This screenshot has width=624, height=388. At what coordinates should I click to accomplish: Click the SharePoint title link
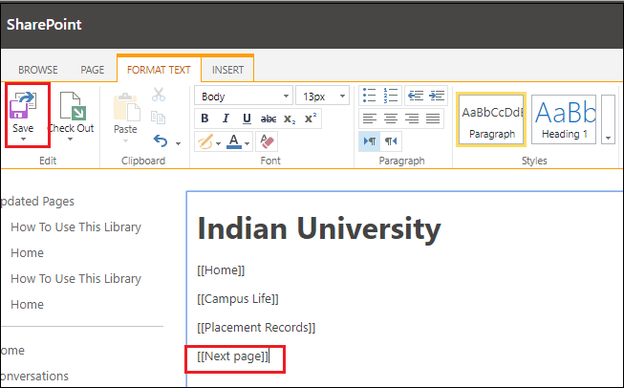point(44,25)
